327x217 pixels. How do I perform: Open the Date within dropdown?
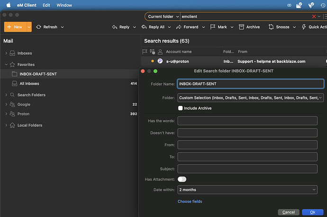(x=247, y=190)
